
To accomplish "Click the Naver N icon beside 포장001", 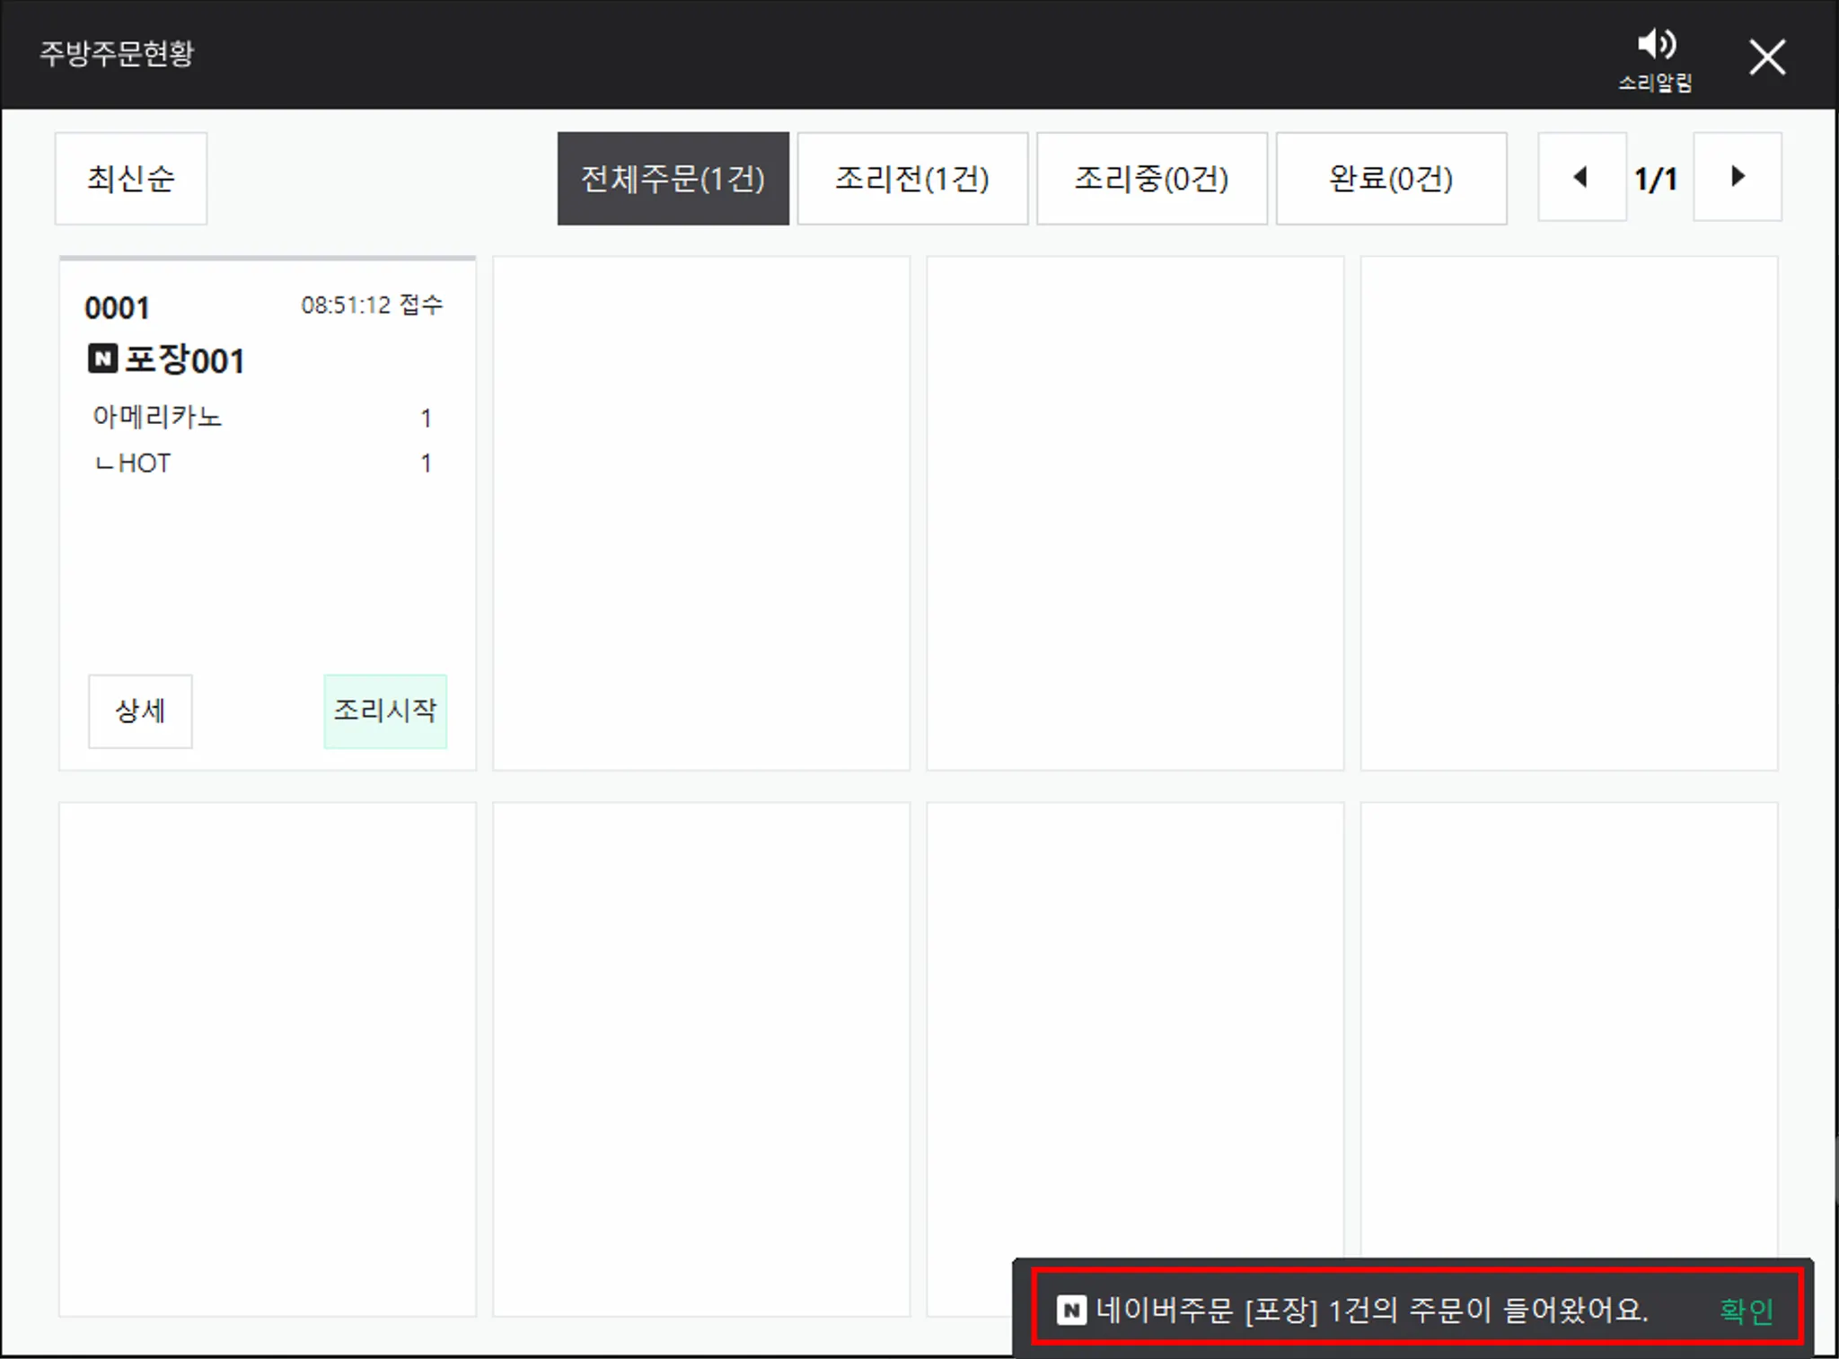I will [x=102, y=359].
